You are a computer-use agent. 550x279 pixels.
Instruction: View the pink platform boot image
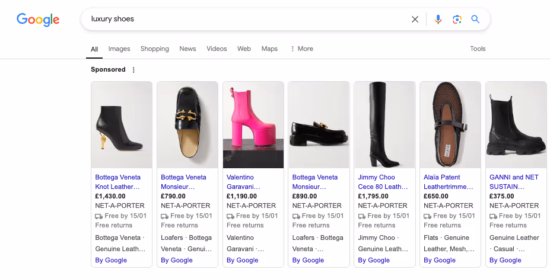pyautogui.click(x=253, y=125)
